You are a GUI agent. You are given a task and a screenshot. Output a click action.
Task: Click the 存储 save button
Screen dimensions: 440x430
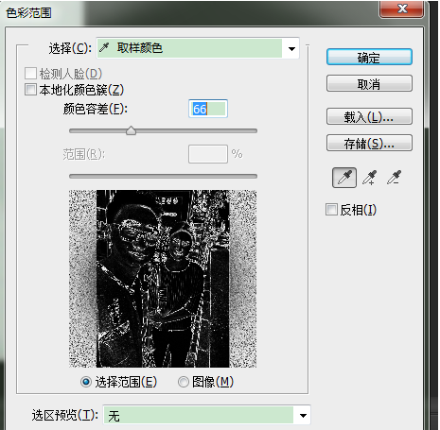coord(369,143)
